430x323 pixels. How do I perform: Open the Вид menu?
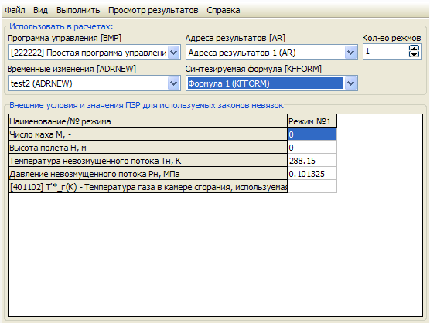point(40,10)
